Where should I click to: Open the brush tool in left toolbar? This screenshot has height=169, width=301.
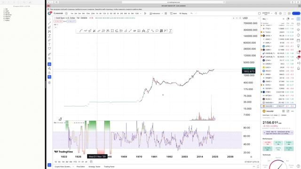[49, 40]
